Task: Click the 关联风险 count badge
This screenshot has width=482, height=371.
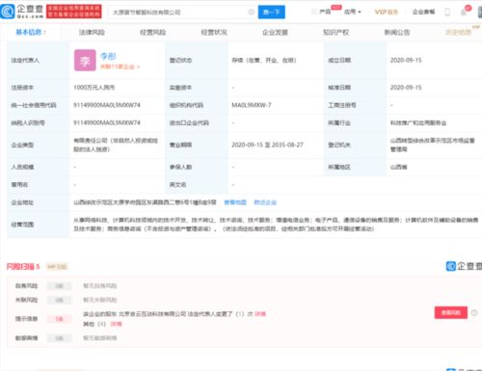Action: [x=59, y=300]
